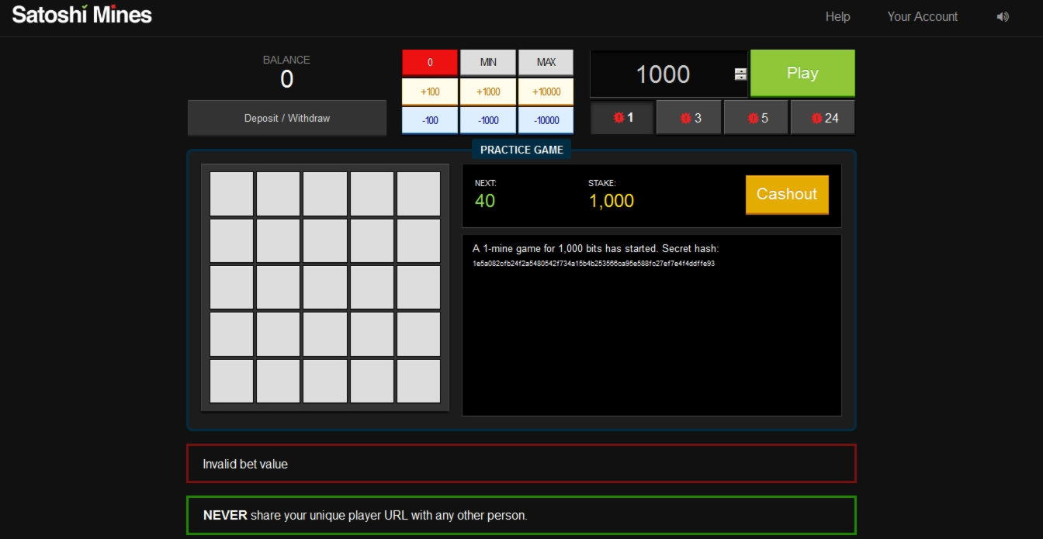
Task: Reveal center tile of the minefield
Action: click(325, 287)
